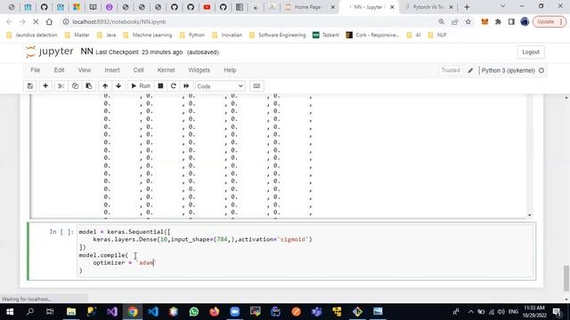The image size is (570, 320).
Task: Open the Kernel menu
Action: pos(166,70)
